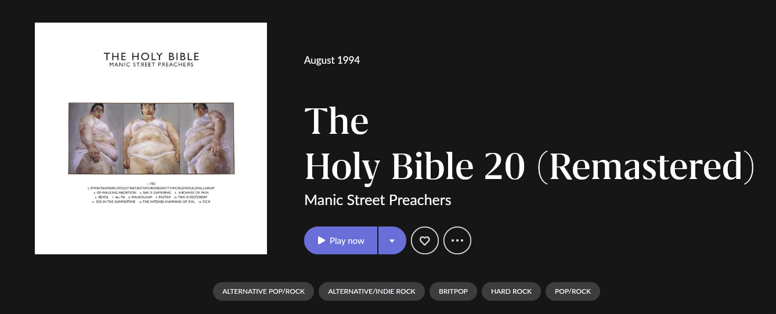Screen dimensions: 776x314
Task: Click THE HOLY BIBLE text on cover
Action: pyautogui.click(x=151, y=57)
